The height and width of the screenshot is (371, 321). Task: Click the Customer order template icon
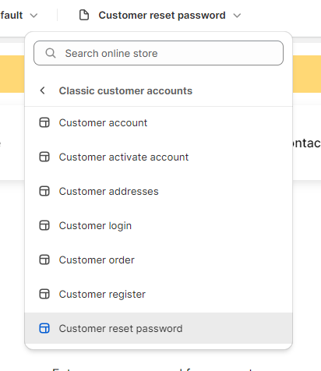click(44, 260)
